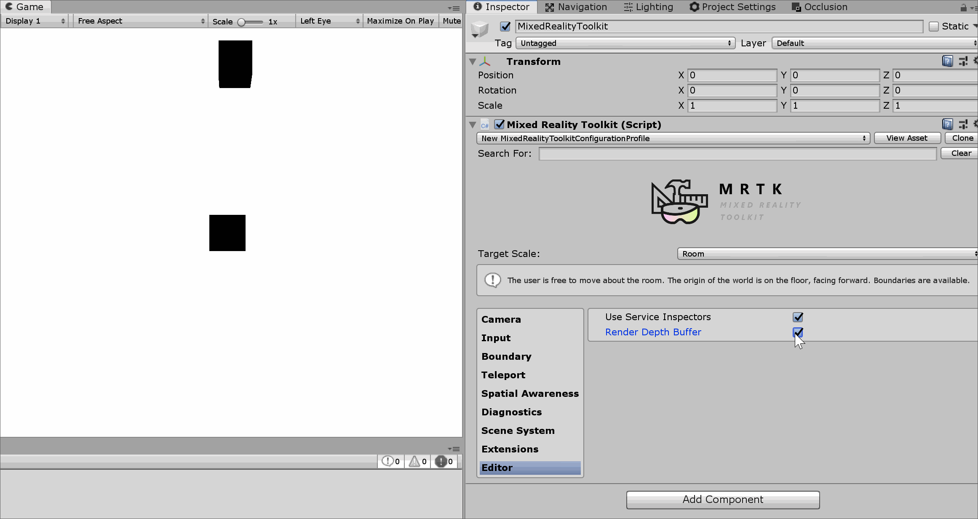Toggle the Use Service Inspectors checkbox
This screenshot has width=978, height=519.
tap(798, 317)
